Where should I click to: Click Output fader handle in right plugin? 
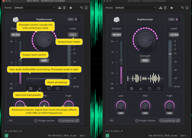[121, 62]
